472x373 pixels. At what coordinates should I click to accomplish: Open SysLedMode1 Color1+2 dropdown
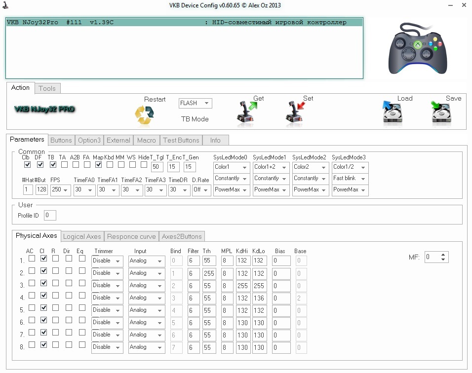(x=271, y=167)
